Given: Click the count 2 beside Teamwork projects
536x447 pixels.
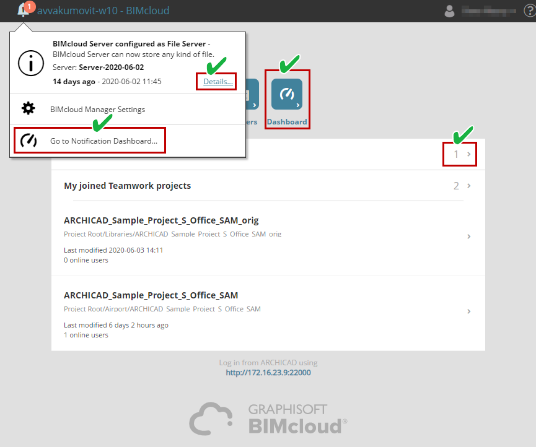Looking at the screenshot, I should click(x=456, y=186).
